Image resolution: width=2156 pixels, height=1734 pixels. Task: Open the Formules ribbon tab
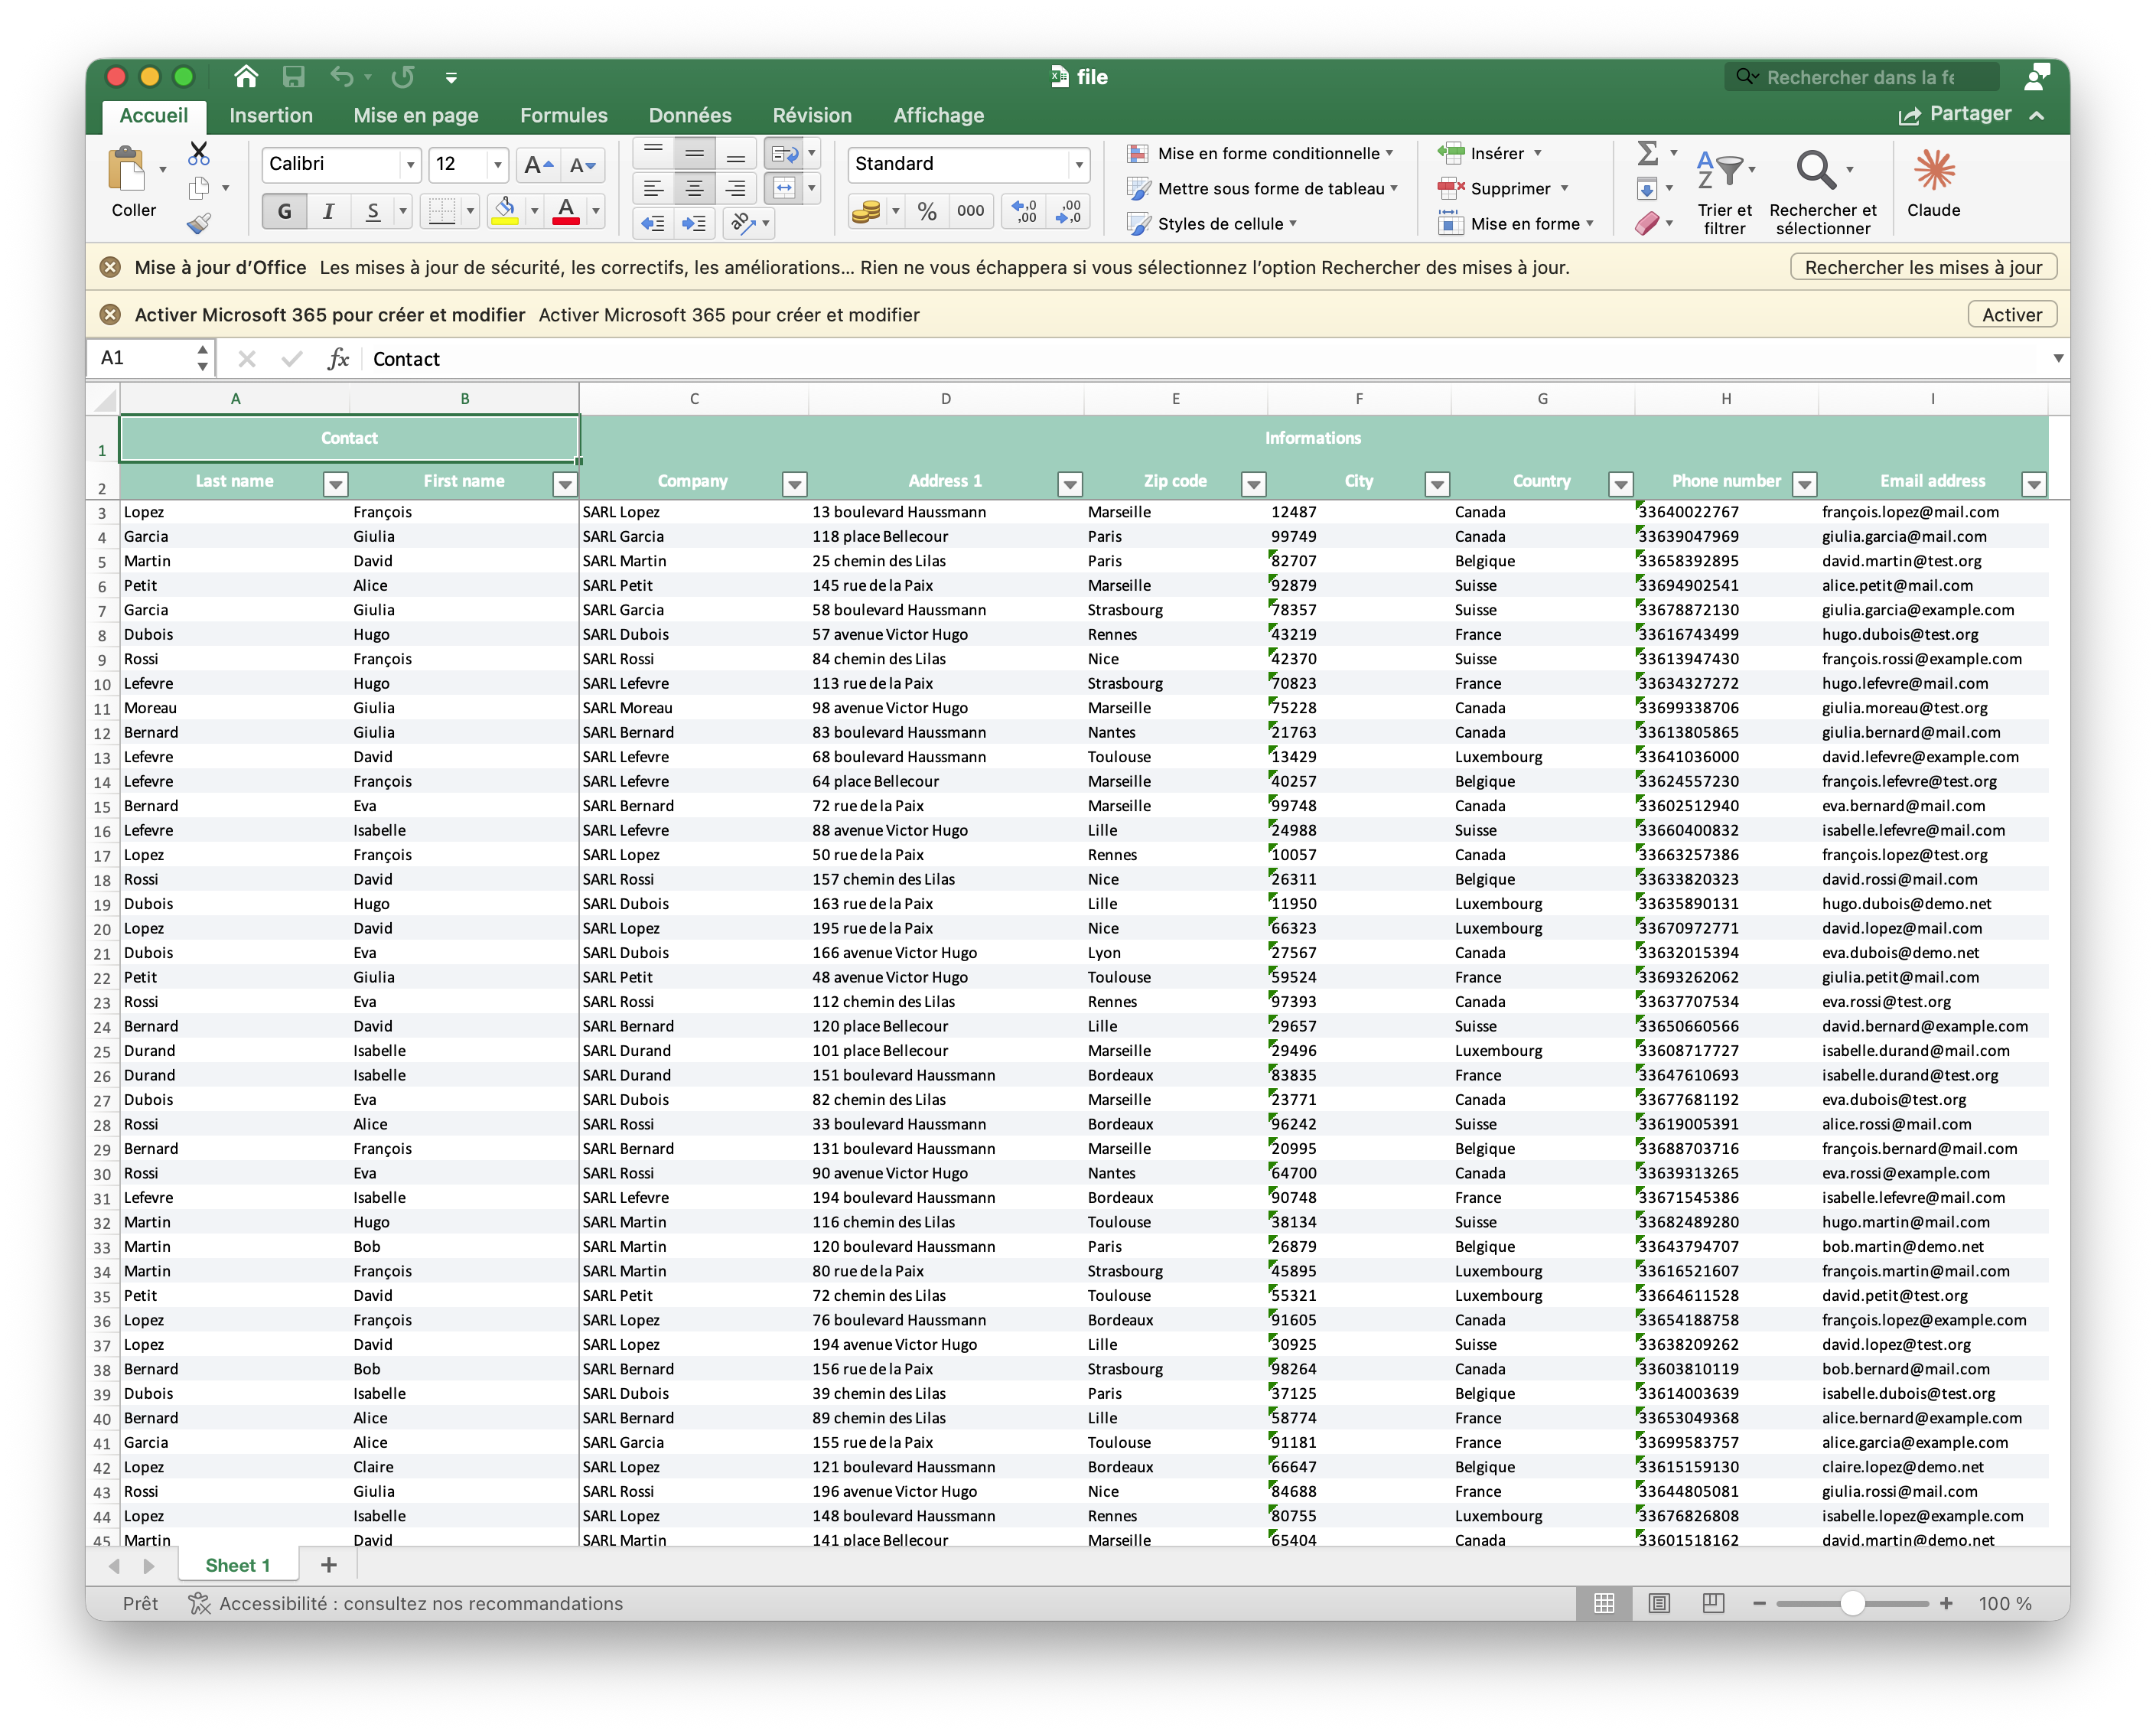click(x=563, y=115)
